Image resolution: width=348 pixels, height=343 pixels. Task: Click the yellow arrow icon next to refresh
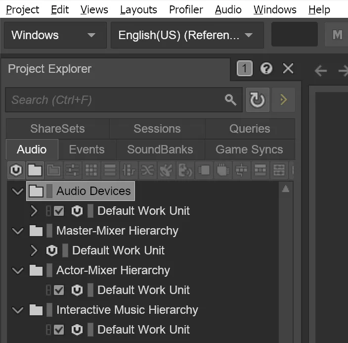point(283,100)
